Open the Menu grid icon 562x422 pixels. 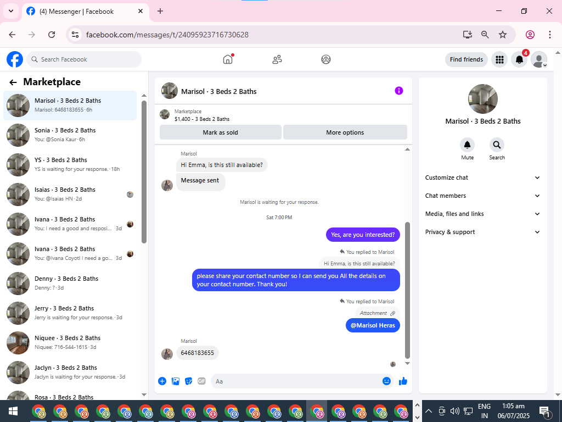coord(499,59)
